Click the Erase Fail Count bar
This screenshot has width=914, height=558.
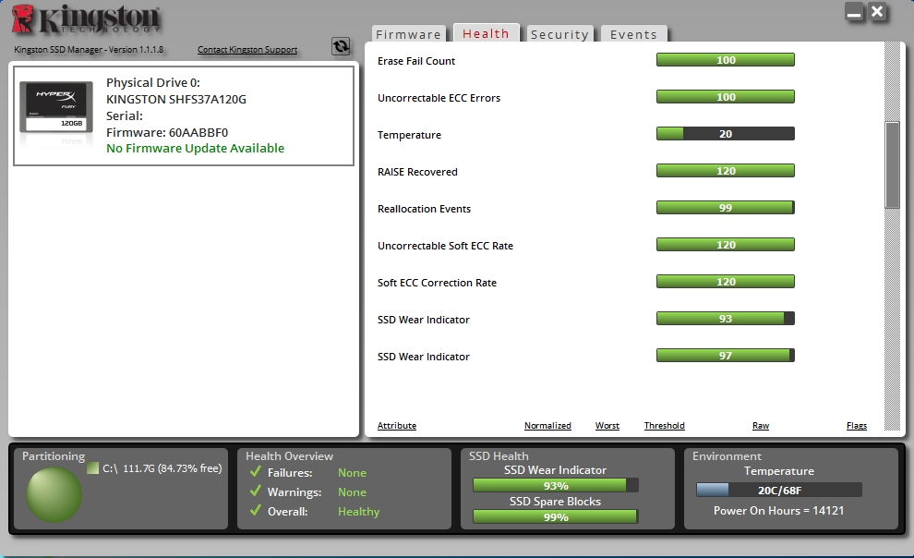tap(725, 60)
